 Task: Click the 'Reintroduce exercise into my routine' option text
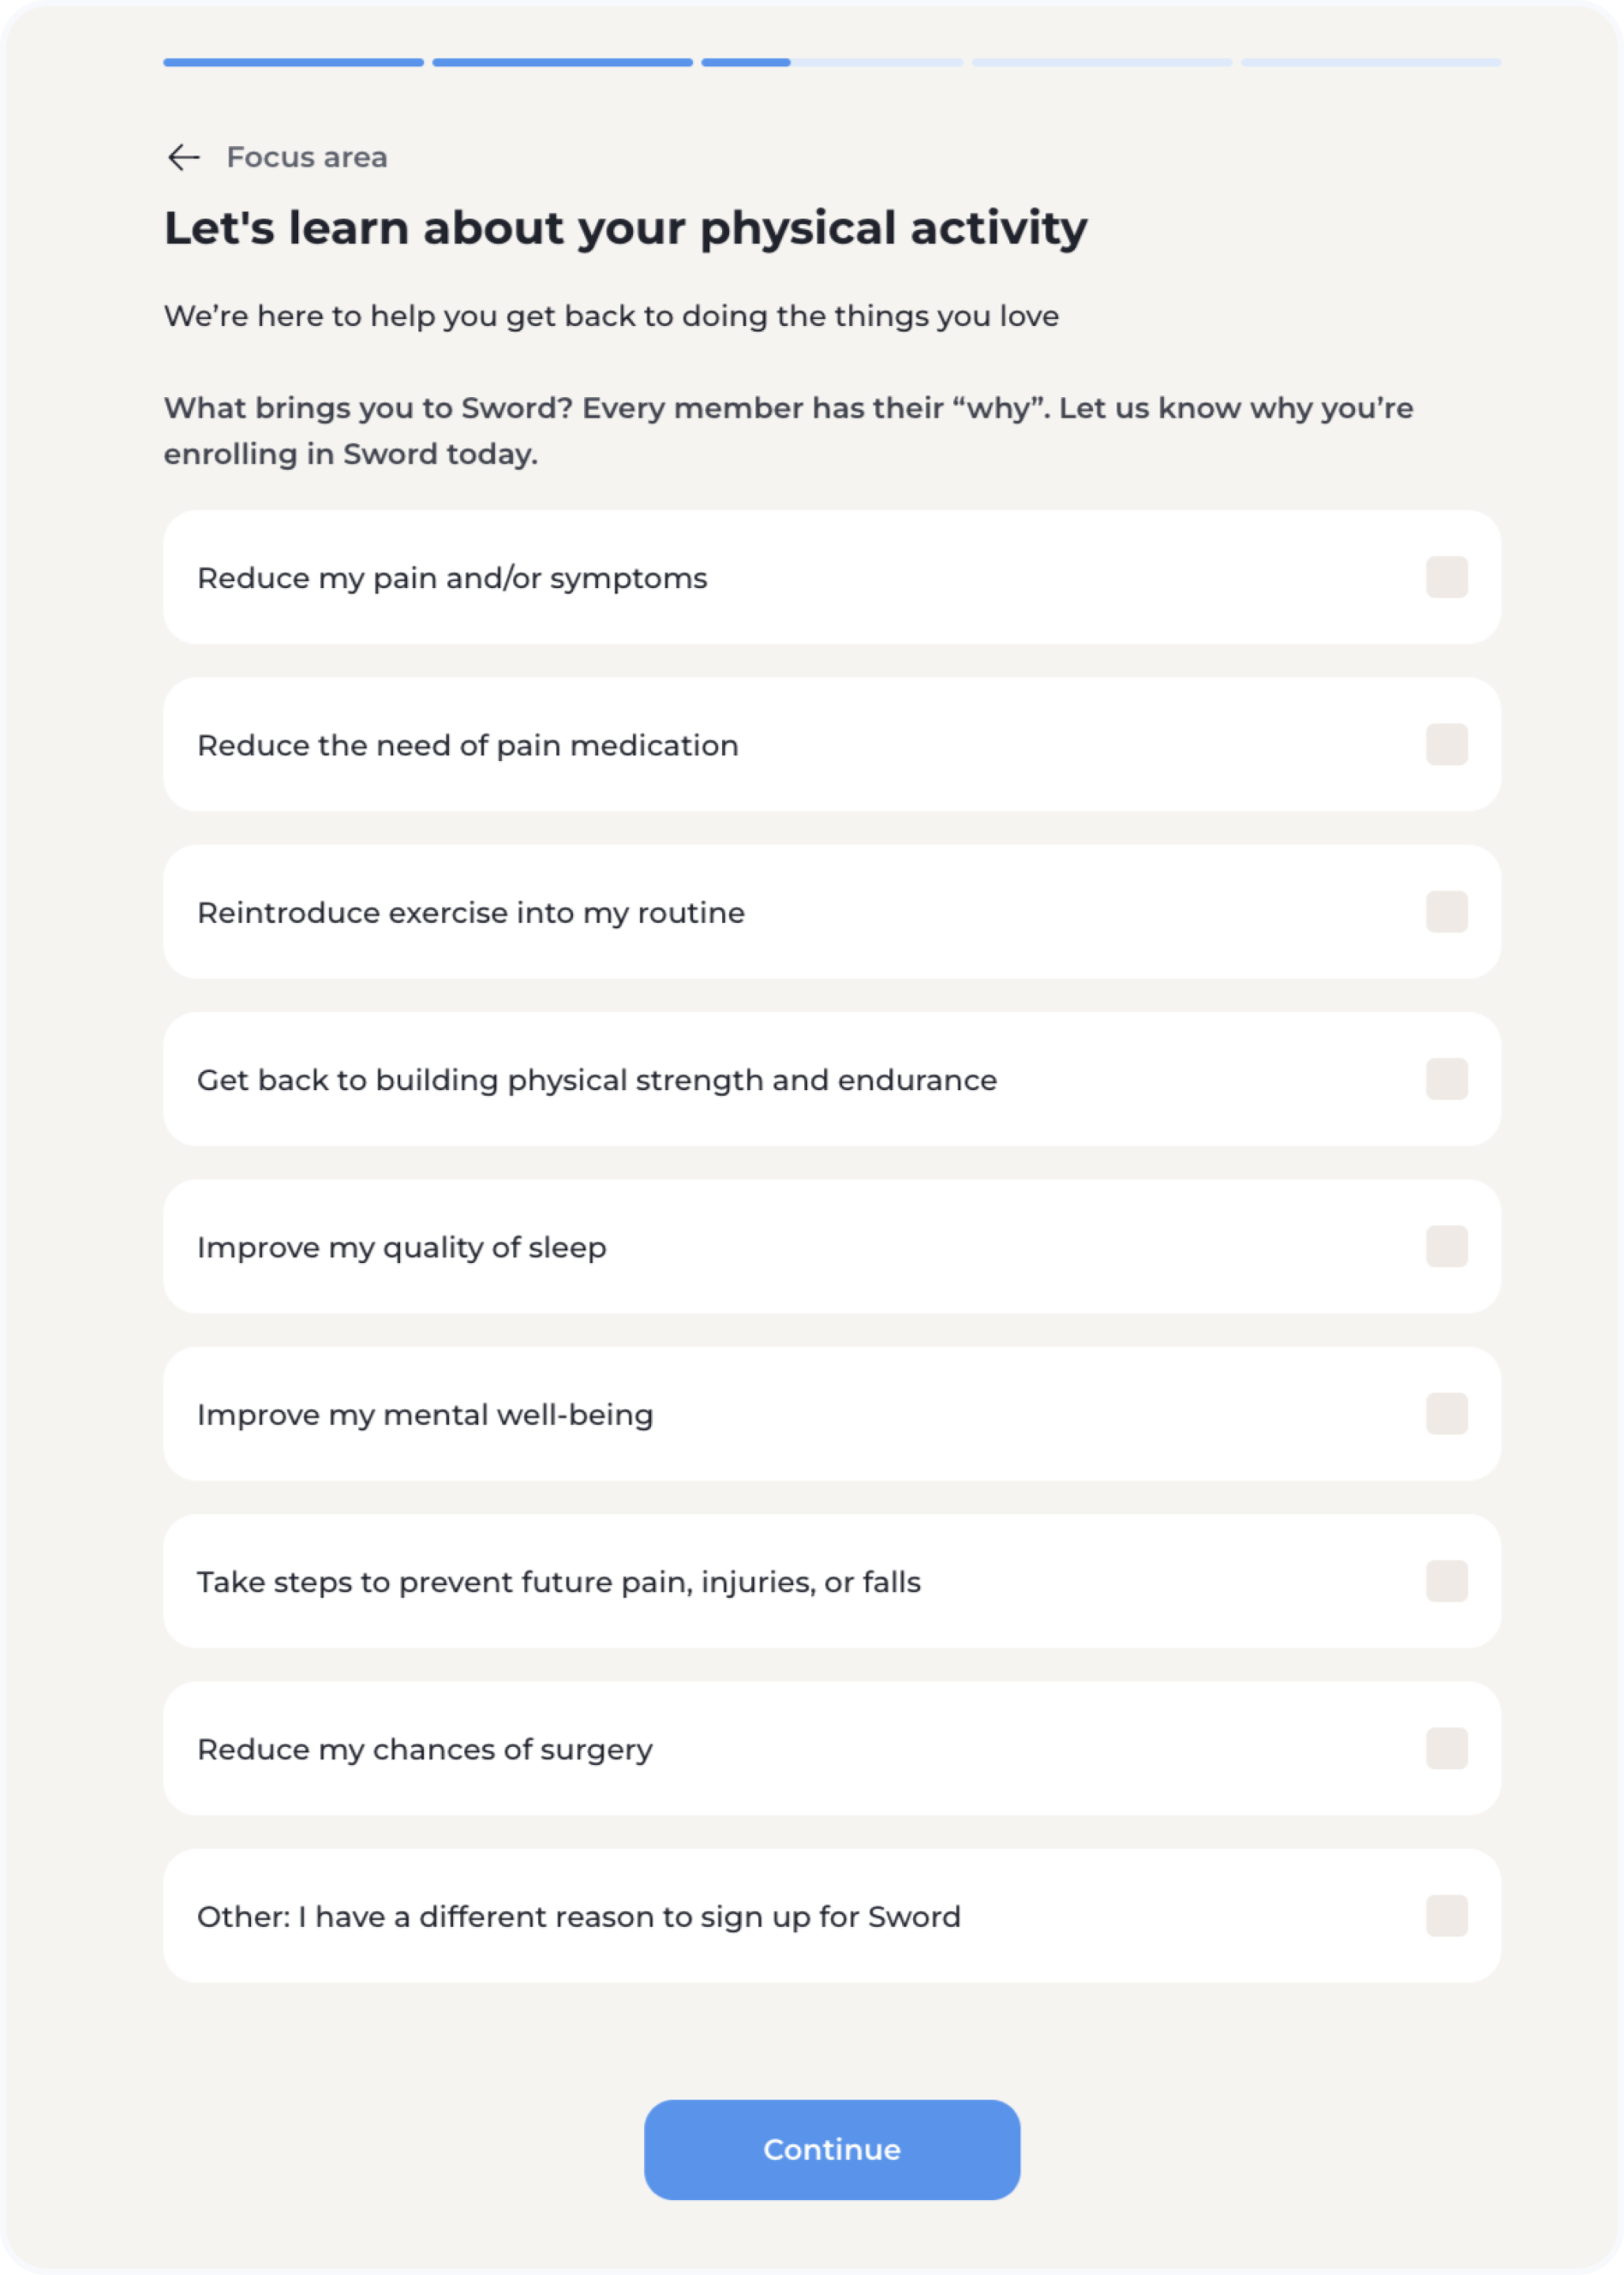tap(470, 913)
